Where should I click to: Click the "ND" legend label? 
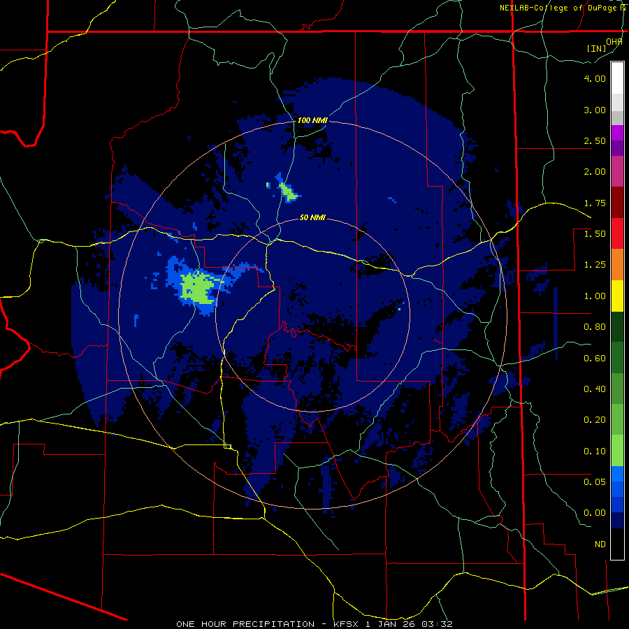(600, 544)
